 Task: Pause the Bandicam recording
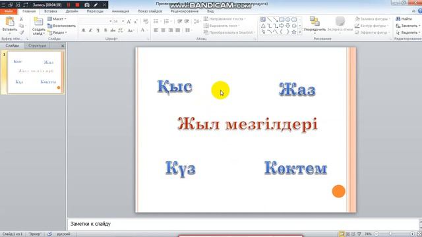(69, 5)
